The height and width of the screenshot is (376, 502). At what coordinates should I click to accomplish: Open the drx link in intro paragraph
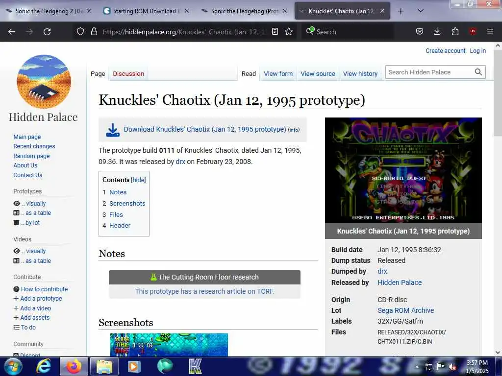(x=180, y=162)
